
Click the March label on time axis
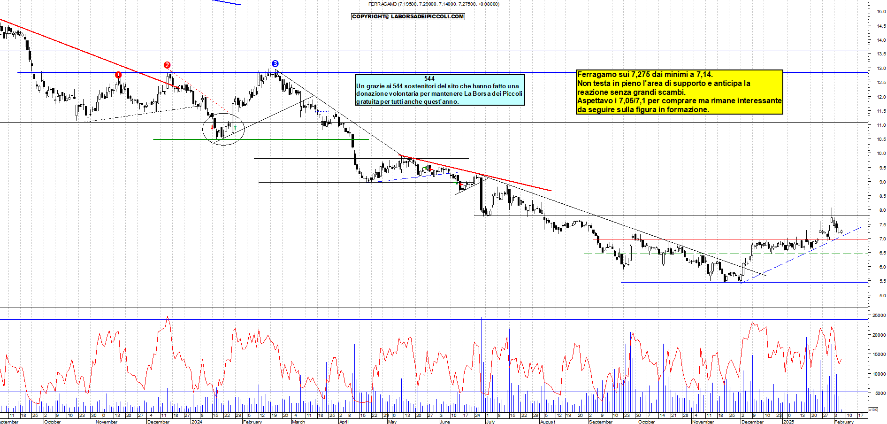point(298,422)
